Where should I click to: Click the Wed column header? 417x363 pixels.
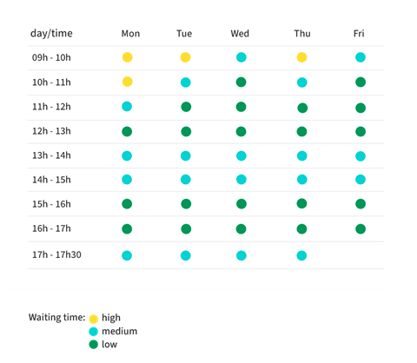pos(240,34)
